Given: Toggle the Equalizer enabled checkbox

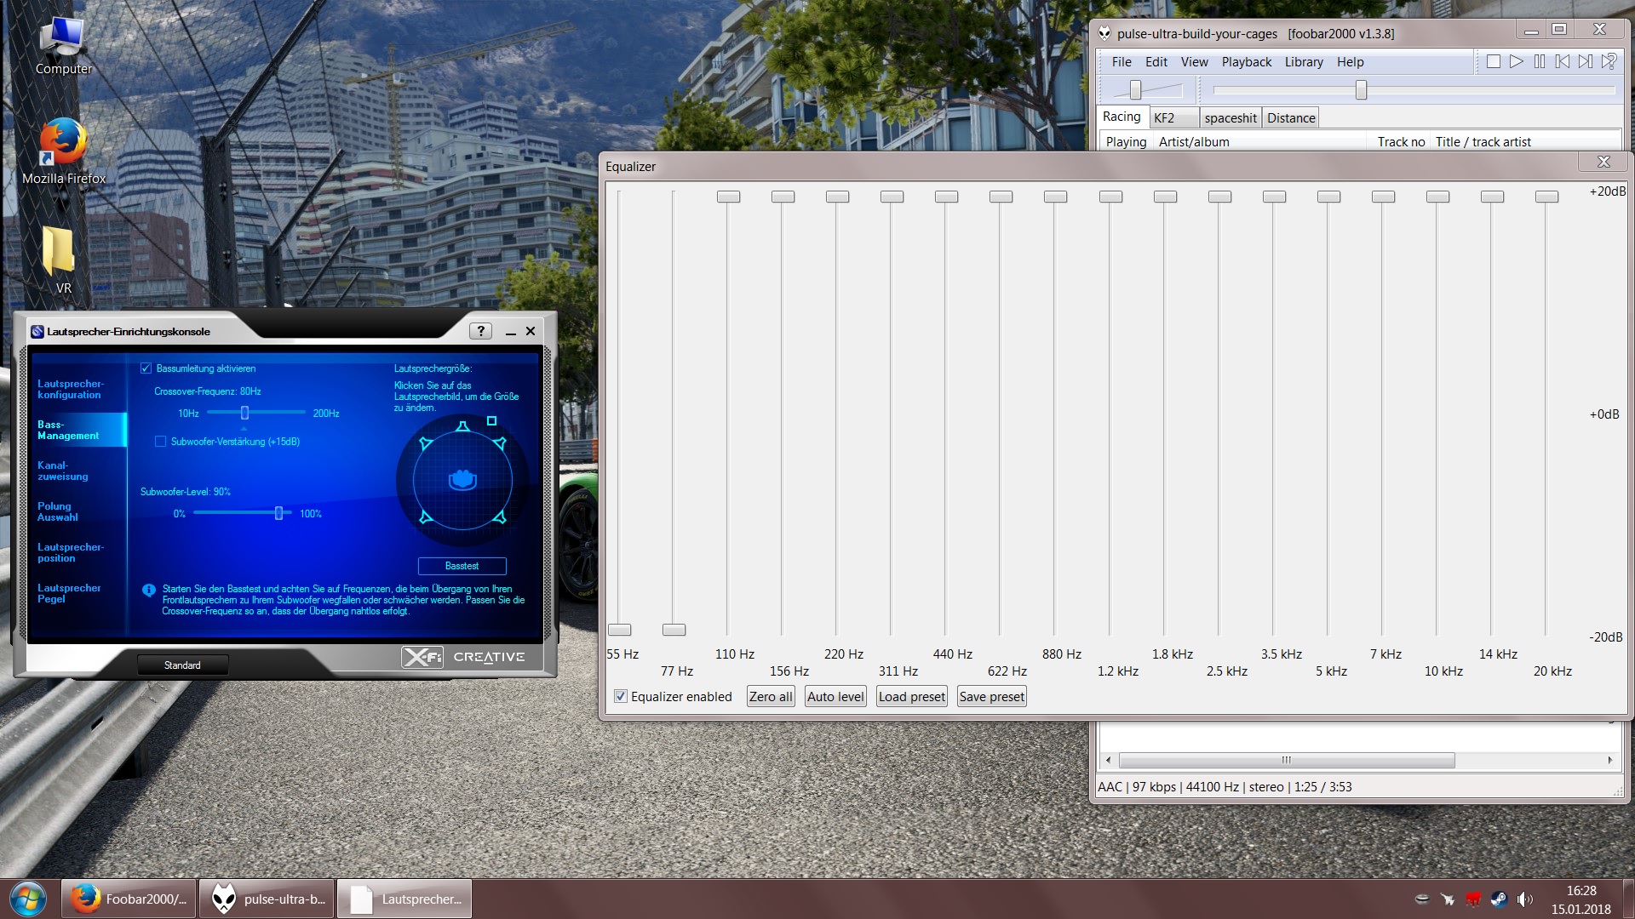Looking at the screenshot, I should (x=621, y=696).
